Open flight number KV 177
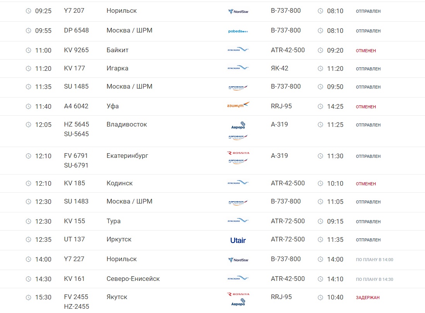Image resolution: width=425 pixels, height=313 pixels. click(x=75, y=68)
